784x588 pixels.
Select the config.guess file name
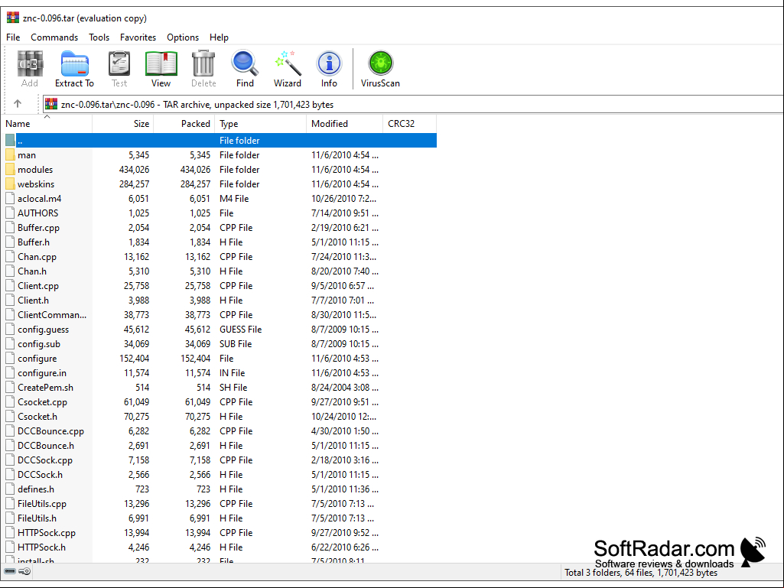[43, 330]
